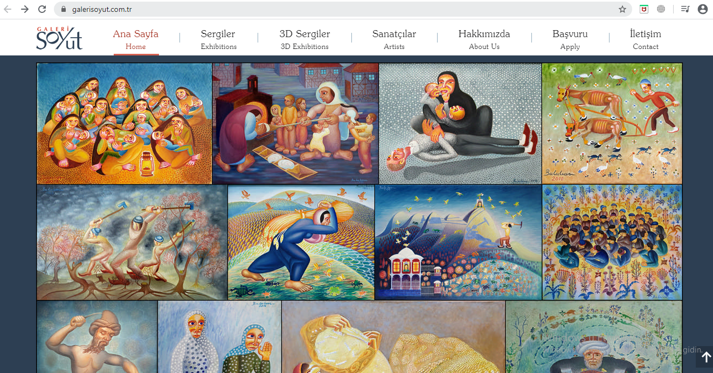Open Hakkımızda About Us page
The width and height of the screenshot is (713, 373).
coord(484,39)
